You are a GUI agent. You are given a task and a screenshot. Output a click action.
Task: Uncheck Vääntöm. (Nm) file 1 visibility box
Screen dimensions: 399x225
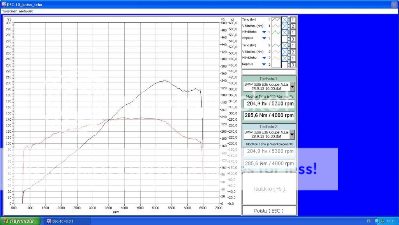click(284, 26)
